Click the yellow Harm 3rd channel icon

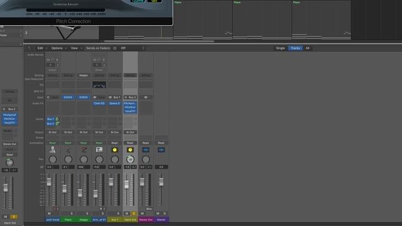pos(130,150)
